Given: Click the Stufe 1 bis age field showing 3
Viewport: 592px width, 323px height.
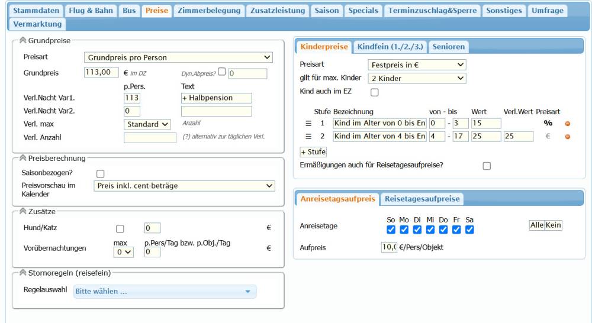Looking at the screenshot, I should point(460,124).
